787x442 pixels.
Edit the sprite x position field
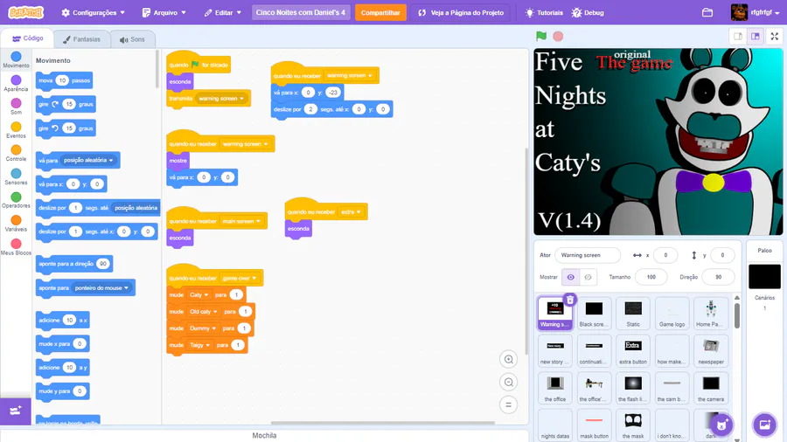(665, 255)
